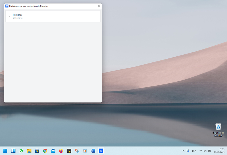This screenshot has height=155, width=227.
Task: Show hidden system tray icons
Action: pyautogui.click(x=183, y=151)
